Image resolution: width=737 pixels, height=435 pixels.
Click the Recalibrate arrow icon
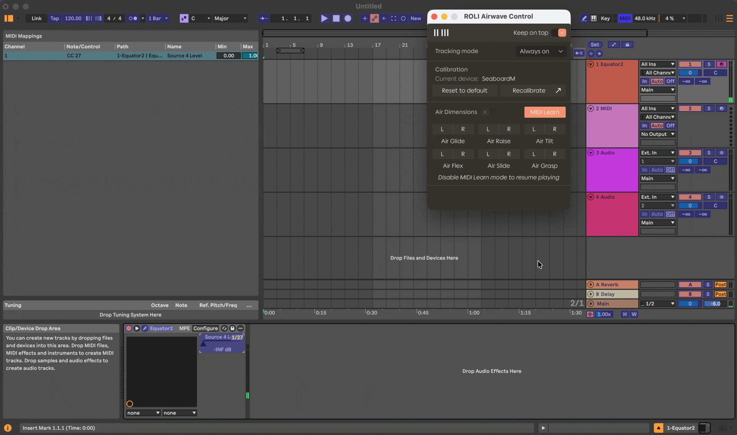click(x=558, y=91)
